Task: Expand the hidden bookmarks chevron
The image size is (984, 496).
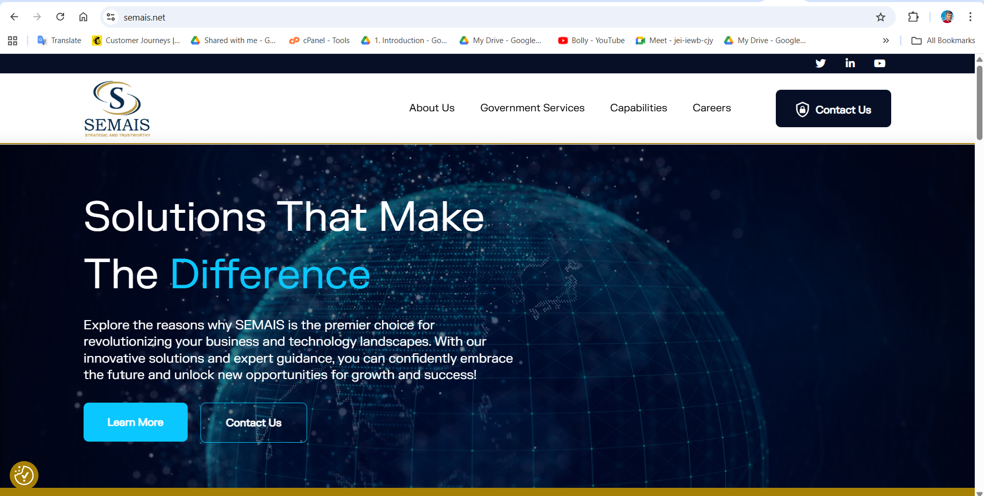Action: pos(886,40)
